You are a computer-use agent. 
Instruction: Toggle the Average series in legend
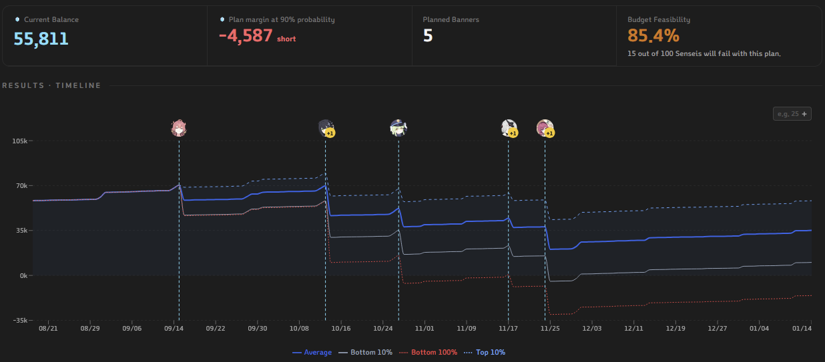[x=312, y=352]
